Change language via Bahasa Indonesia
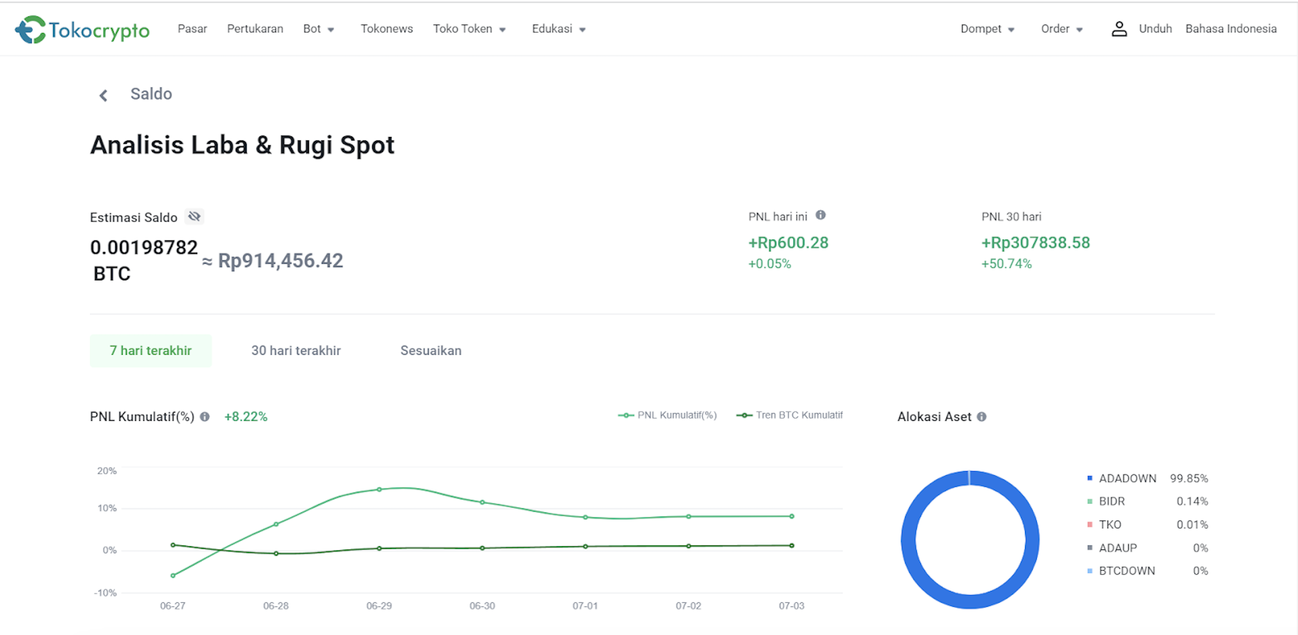Viewport: 1298px width, 635px height. click(1231, 29)
